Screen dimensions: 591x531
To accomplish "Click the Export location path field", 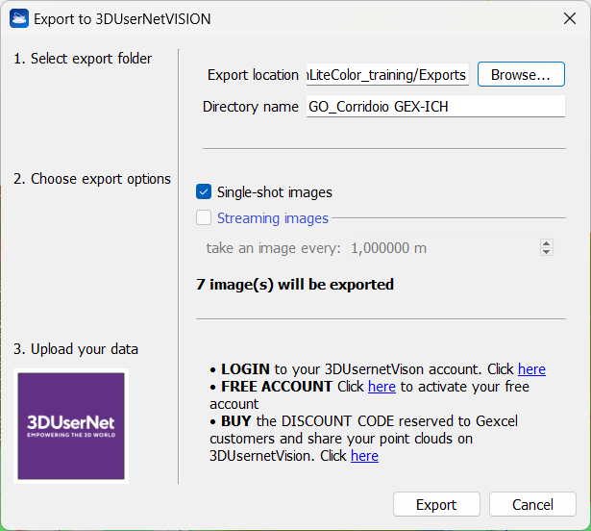I will [x=386, y=75].
